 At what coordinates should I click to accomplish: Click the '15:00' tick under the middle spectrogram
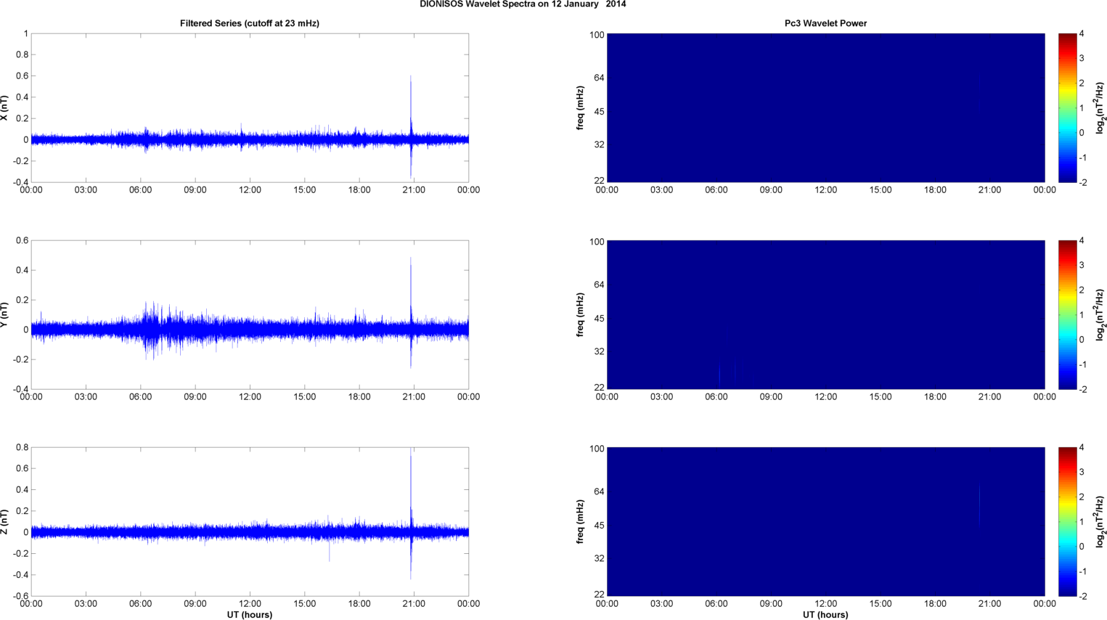pos(881,397)
